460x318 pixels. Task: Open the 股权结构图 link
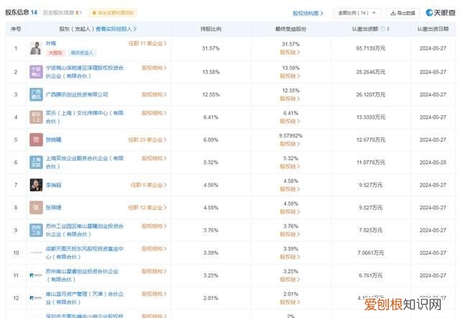(308, 13)
